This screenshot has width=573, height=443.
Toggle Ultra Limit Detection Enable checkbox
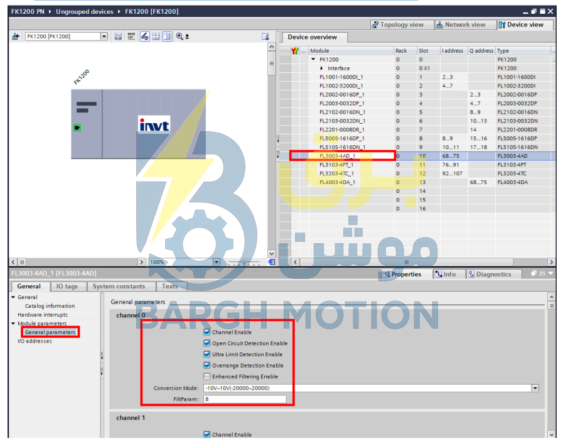click(x=207, y=354)
